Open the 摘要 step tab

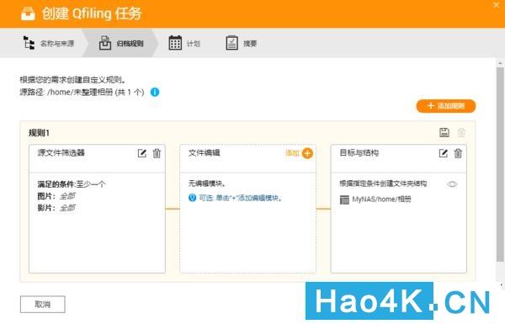pyautogui.click(x=242, y=43)
